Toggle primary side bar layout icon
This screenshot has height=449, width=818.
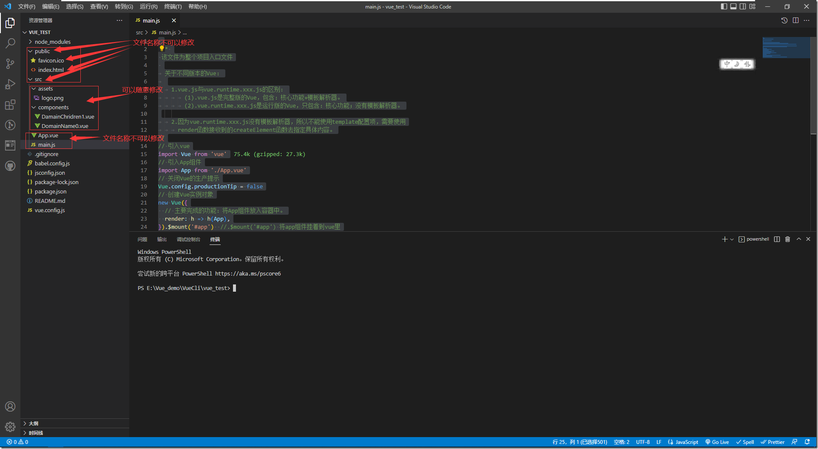click(x=724, y=6)
